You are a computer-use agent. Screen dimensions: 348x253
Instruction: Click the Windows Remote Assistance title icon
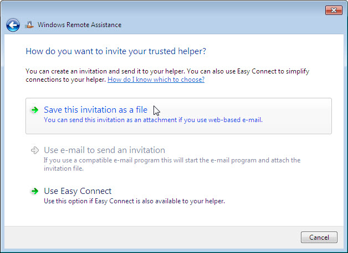29,25
